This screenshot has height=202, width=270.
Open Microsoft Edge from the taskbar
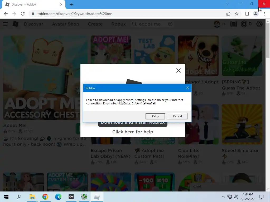tap(58, 197)
